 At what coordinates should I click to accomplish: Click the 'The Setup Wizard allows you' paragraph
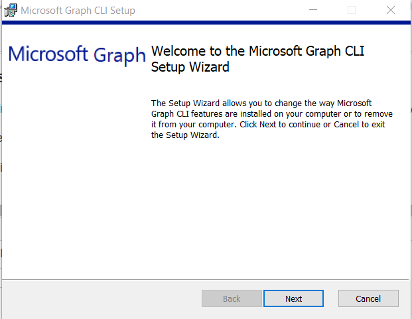pos(272,119)
